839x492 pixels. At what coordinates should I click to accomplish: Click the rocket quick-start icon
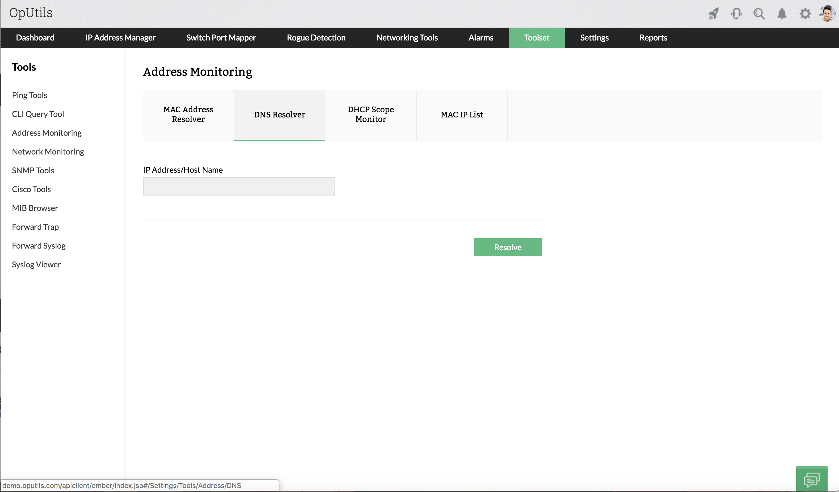tap(713, 14)
